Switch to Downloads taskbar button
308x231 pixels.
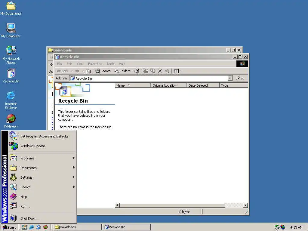tap(77, 227)
